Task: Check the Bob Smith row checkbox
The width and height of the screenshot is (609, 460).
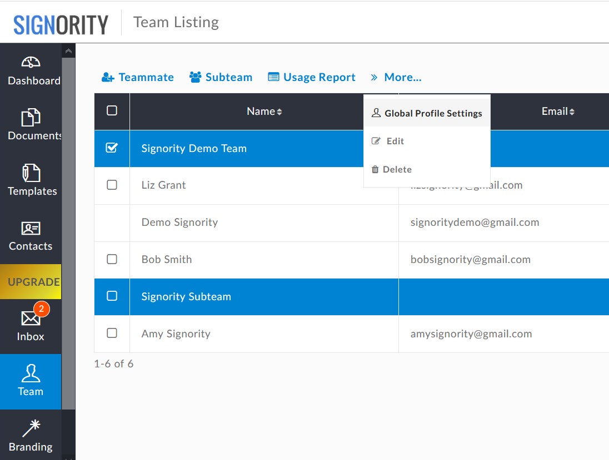Action: click(112, 259)
